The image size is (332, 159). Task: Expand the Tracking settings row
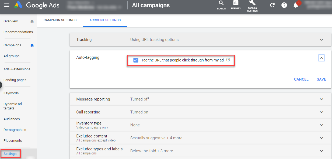coord(321,39)
